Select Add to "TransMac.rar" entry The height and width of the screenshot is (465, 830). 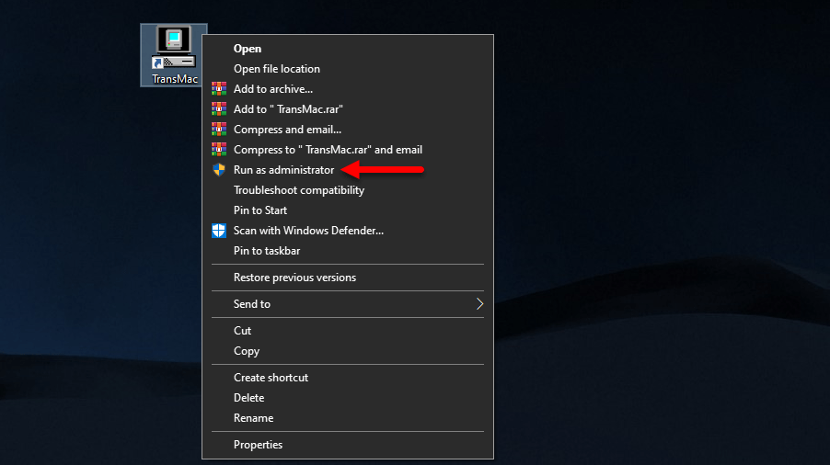[x=348, y=108]
